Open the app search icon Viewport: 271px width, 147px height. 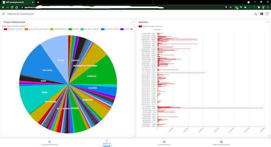[255, 14]
